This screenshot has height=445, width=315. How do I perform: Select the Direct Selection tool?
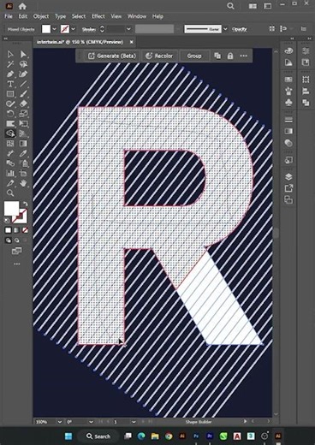tap(23, 54)
